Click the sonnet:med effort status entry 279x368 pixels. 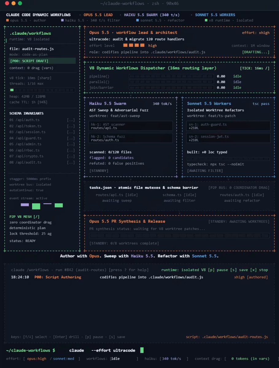click(x=64, y=359)
